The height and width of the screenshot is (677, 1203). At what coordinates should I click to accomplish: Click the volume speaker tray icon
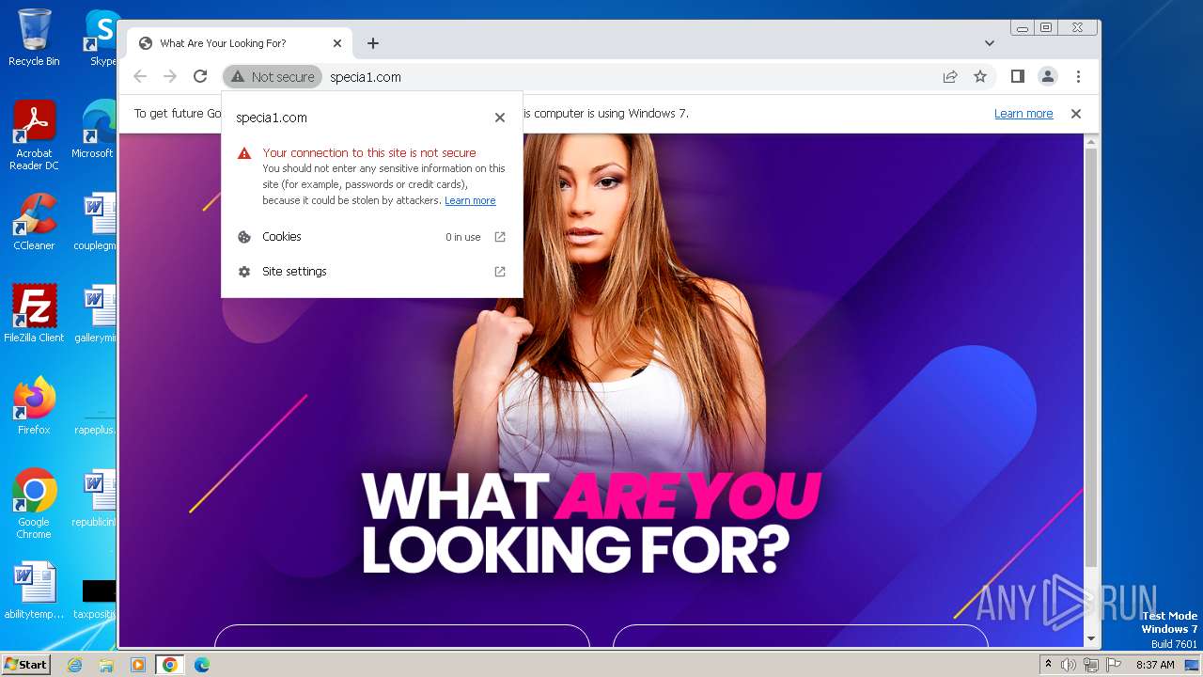1069,665
